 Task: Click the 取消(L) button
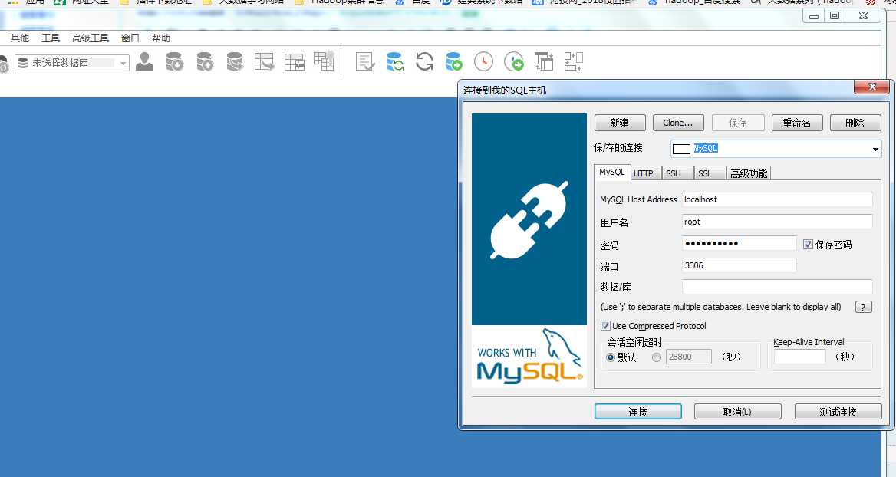(738, 411)
